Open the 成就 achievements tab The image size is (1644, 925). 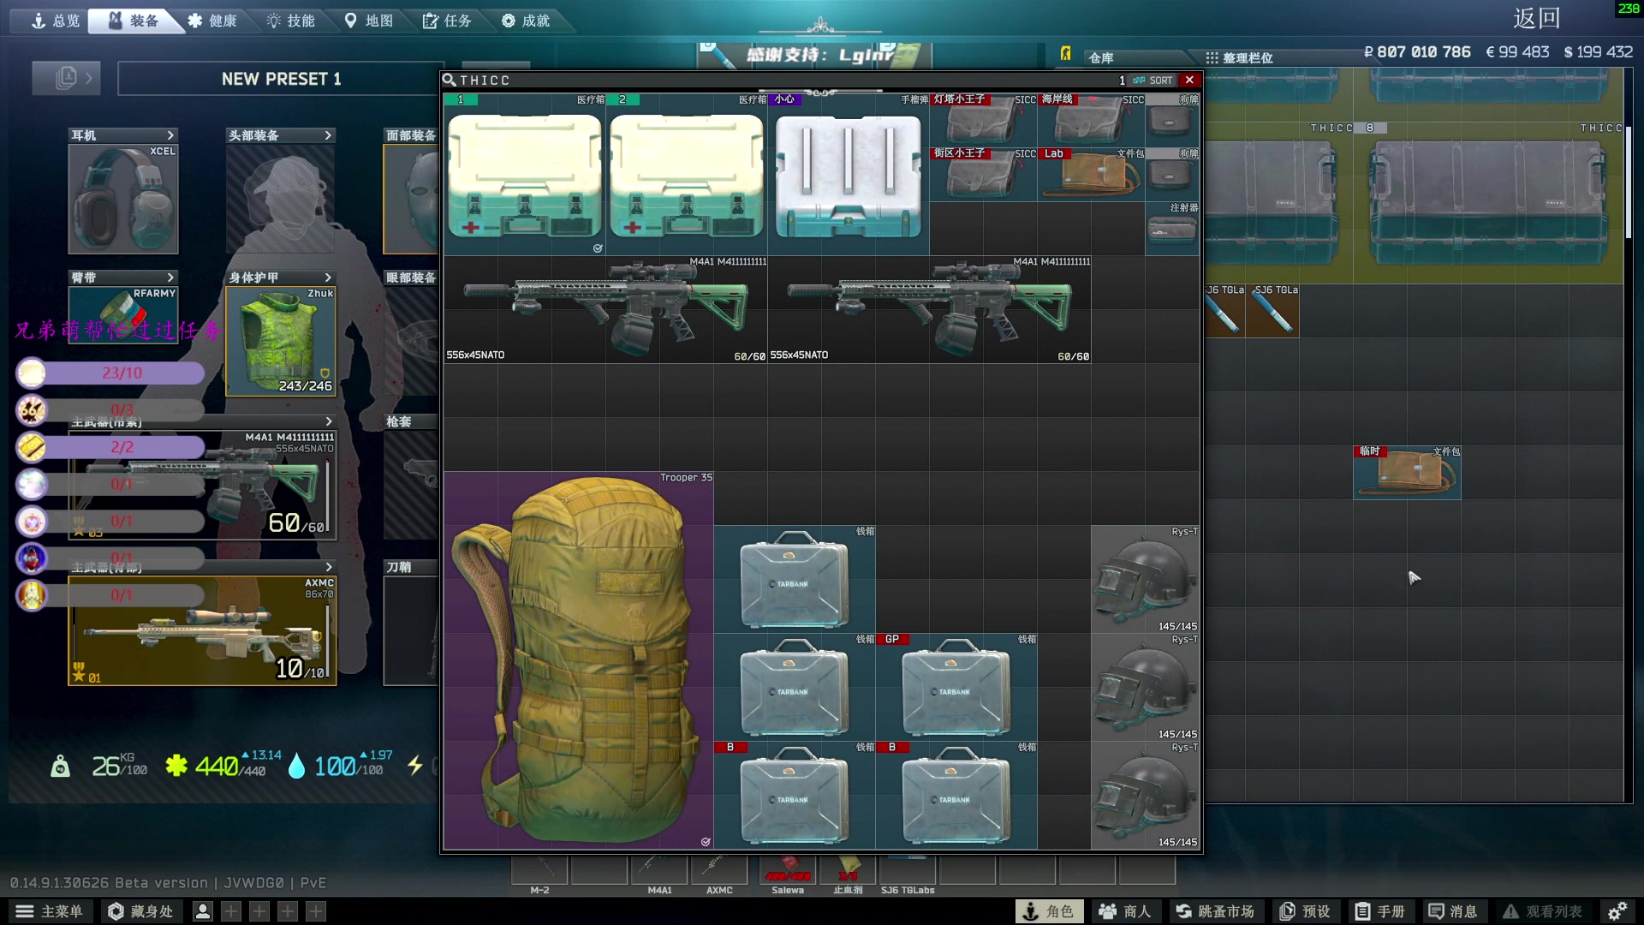(526, 21)
